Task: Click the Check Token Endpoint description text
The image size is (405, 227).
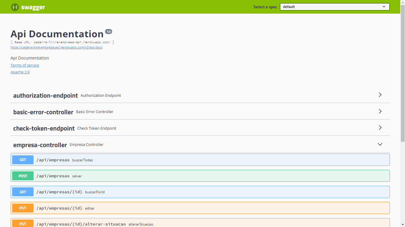Action: tap(97, 128)
